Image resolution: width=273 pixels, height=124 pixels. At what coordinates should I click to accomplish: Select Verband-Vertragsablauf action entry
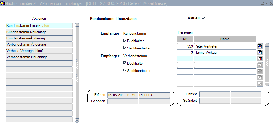39,51
